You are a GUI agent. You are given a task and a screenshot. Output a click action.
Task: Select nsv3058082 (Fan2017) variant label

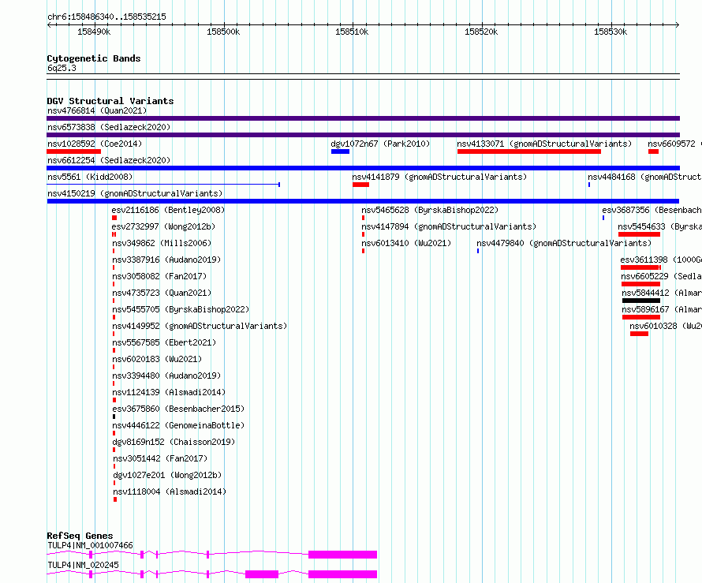pyautogui.click(x=159, y=276)
